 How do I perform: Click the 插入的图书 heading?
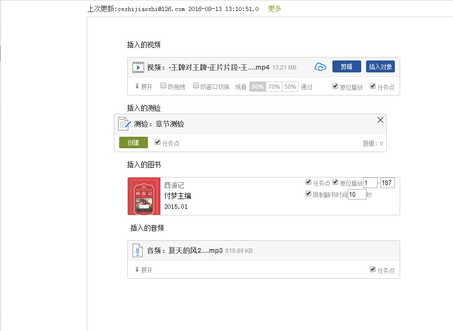[144, 165]
